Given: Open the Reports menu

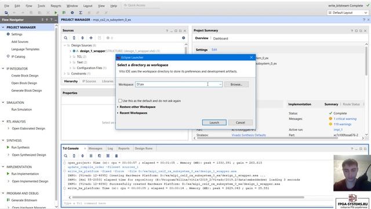Looking at the screenshot, I should click(56, 6).
